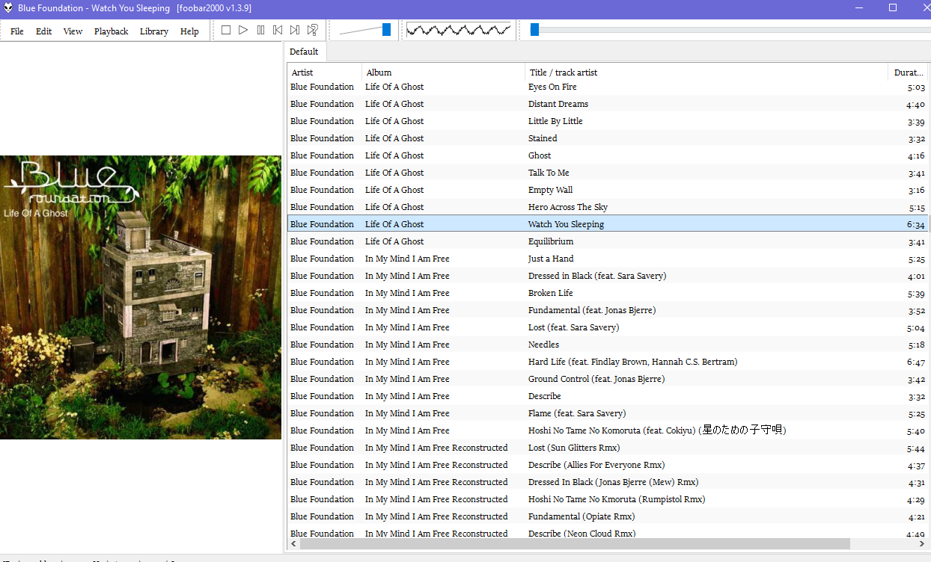Click the artist cell in the Empty Wall row
Screen dimensions: 931x562
click(322, 190)
